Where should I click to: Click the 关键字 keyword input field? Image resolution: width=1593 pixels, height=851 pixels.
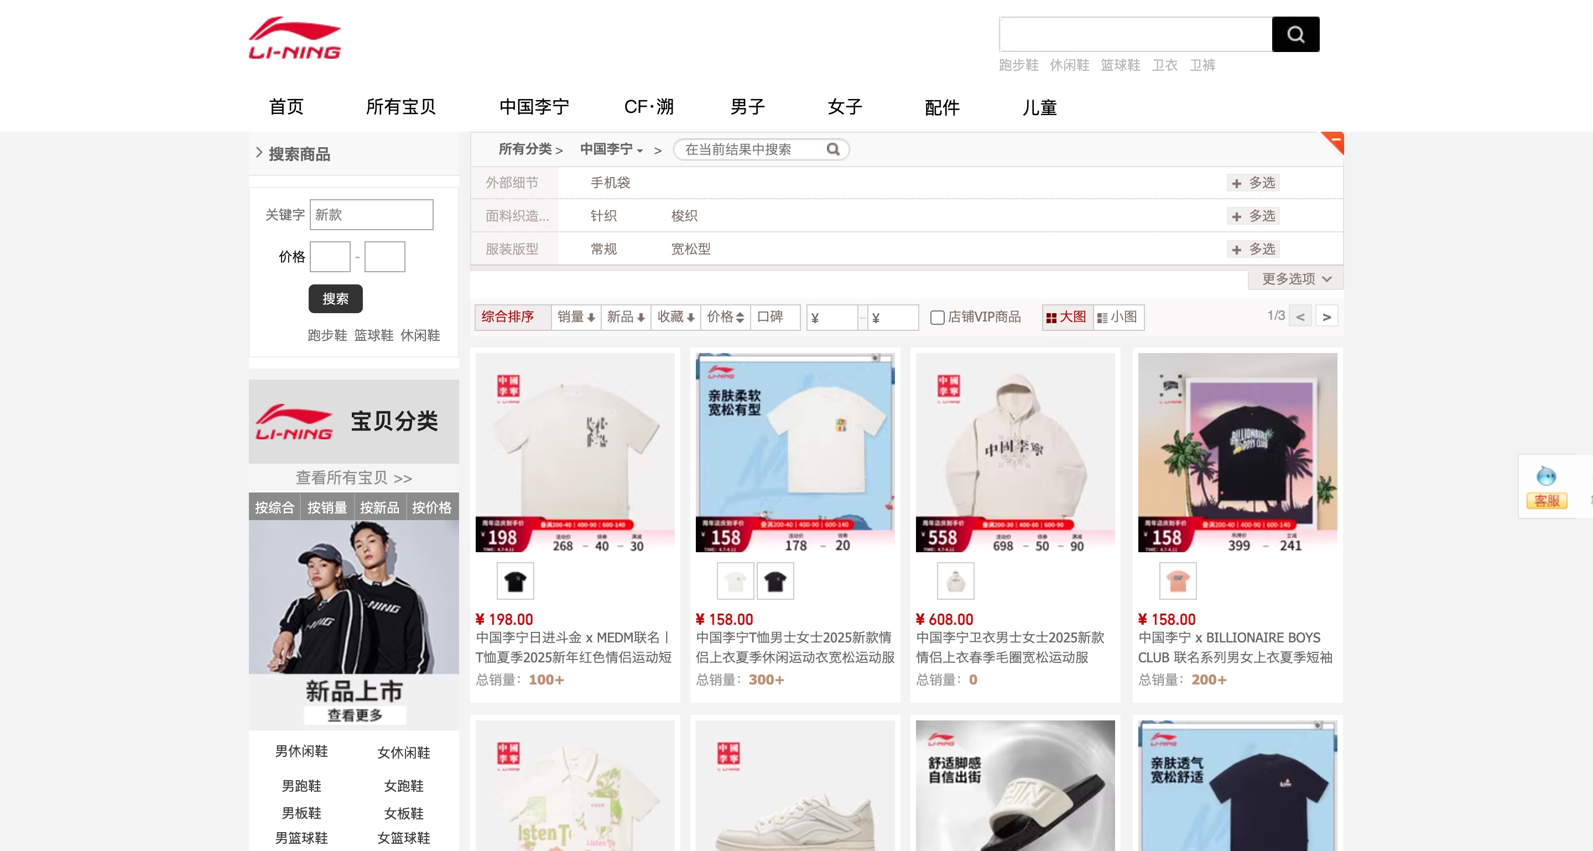[371, 215]
